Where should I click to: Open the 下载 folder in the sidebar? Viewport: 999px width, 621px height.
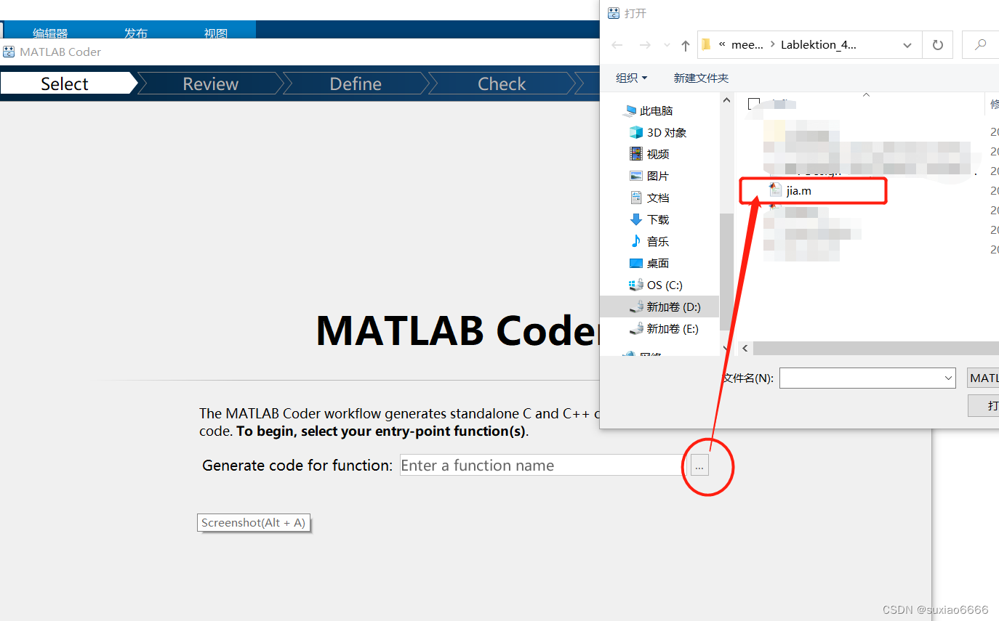click(x=649, y=219)
